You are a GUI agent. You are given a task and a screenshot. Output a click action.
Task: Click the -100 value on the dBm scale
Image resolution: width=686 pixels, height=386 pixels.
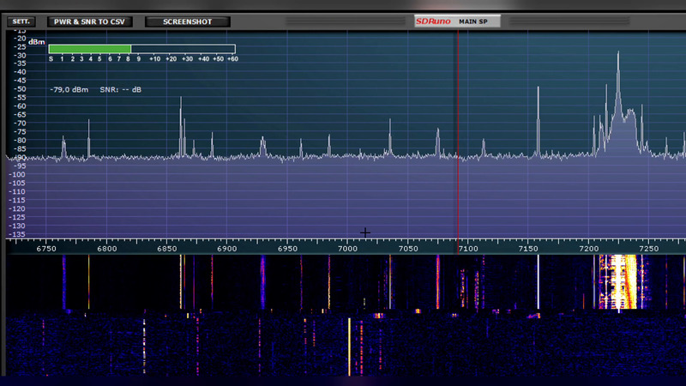(x=16, y=174)
